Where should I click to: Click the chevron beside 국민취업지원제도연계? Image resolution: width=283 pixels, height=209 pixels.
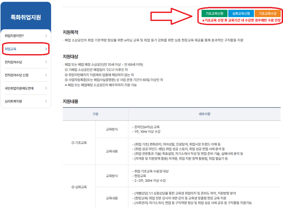(46, 88)
